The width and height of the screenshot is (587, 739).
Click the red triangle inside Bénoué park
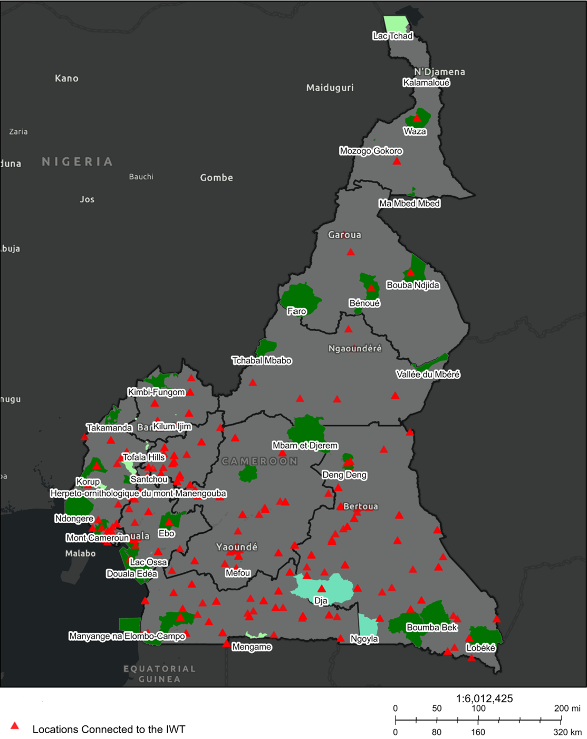pyautogui.click(x=371, y=287)
